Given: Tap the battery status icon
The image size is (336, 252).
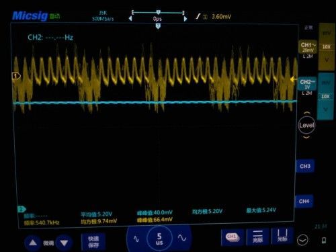Looking at the screenshot, I should (324, 240).
